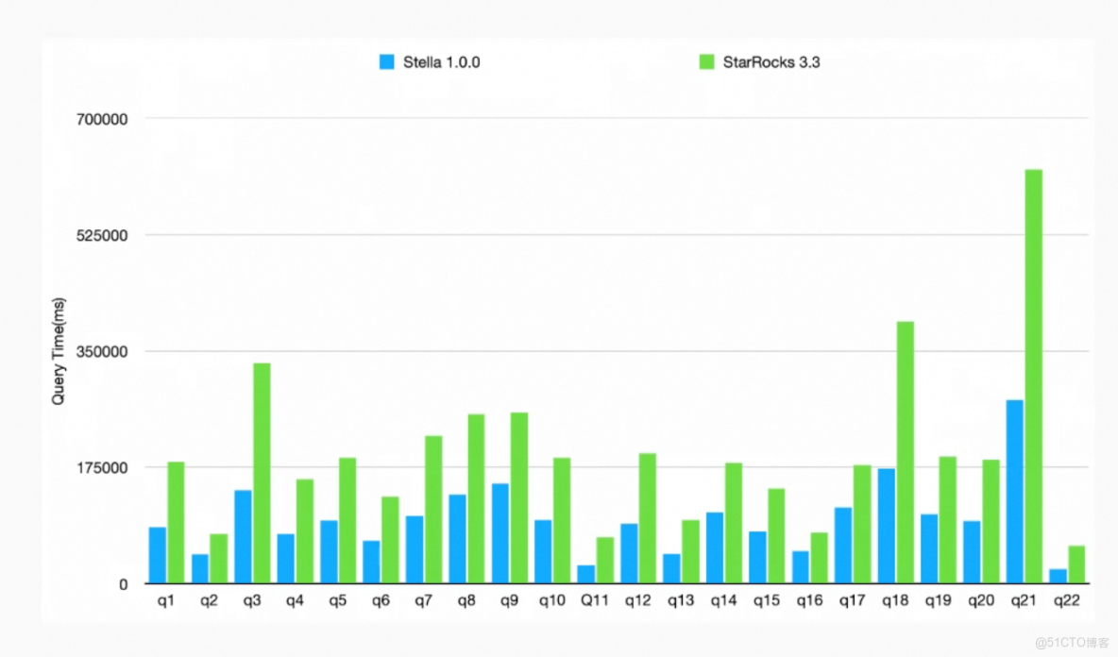
Task: Select the green bar above q18
Action: [904, 453]
